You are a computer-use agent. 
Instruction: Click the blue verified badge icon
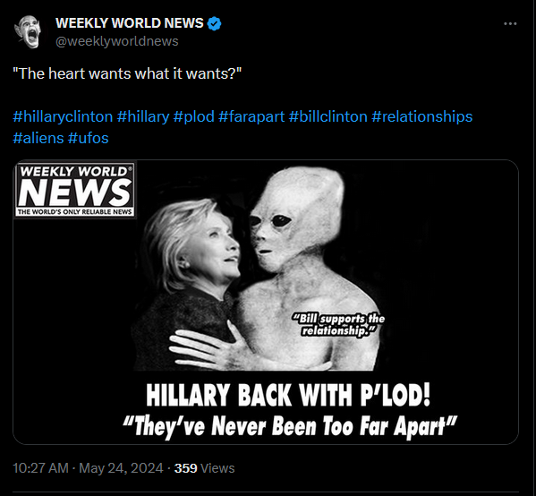click(x=215, y=23)
